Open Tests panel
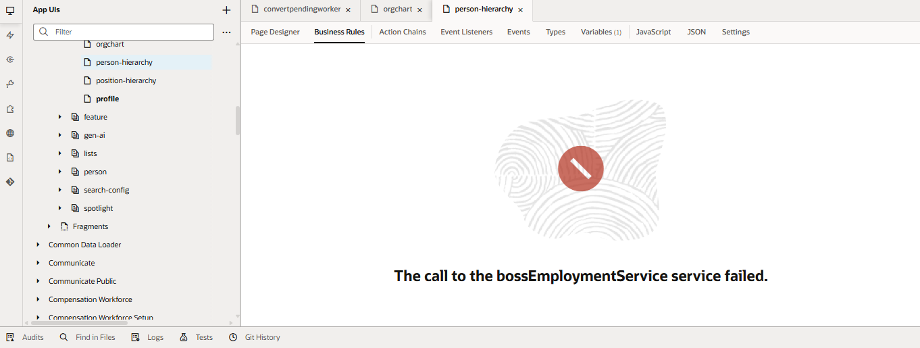920x348 pixels. (x=196, y=337)
